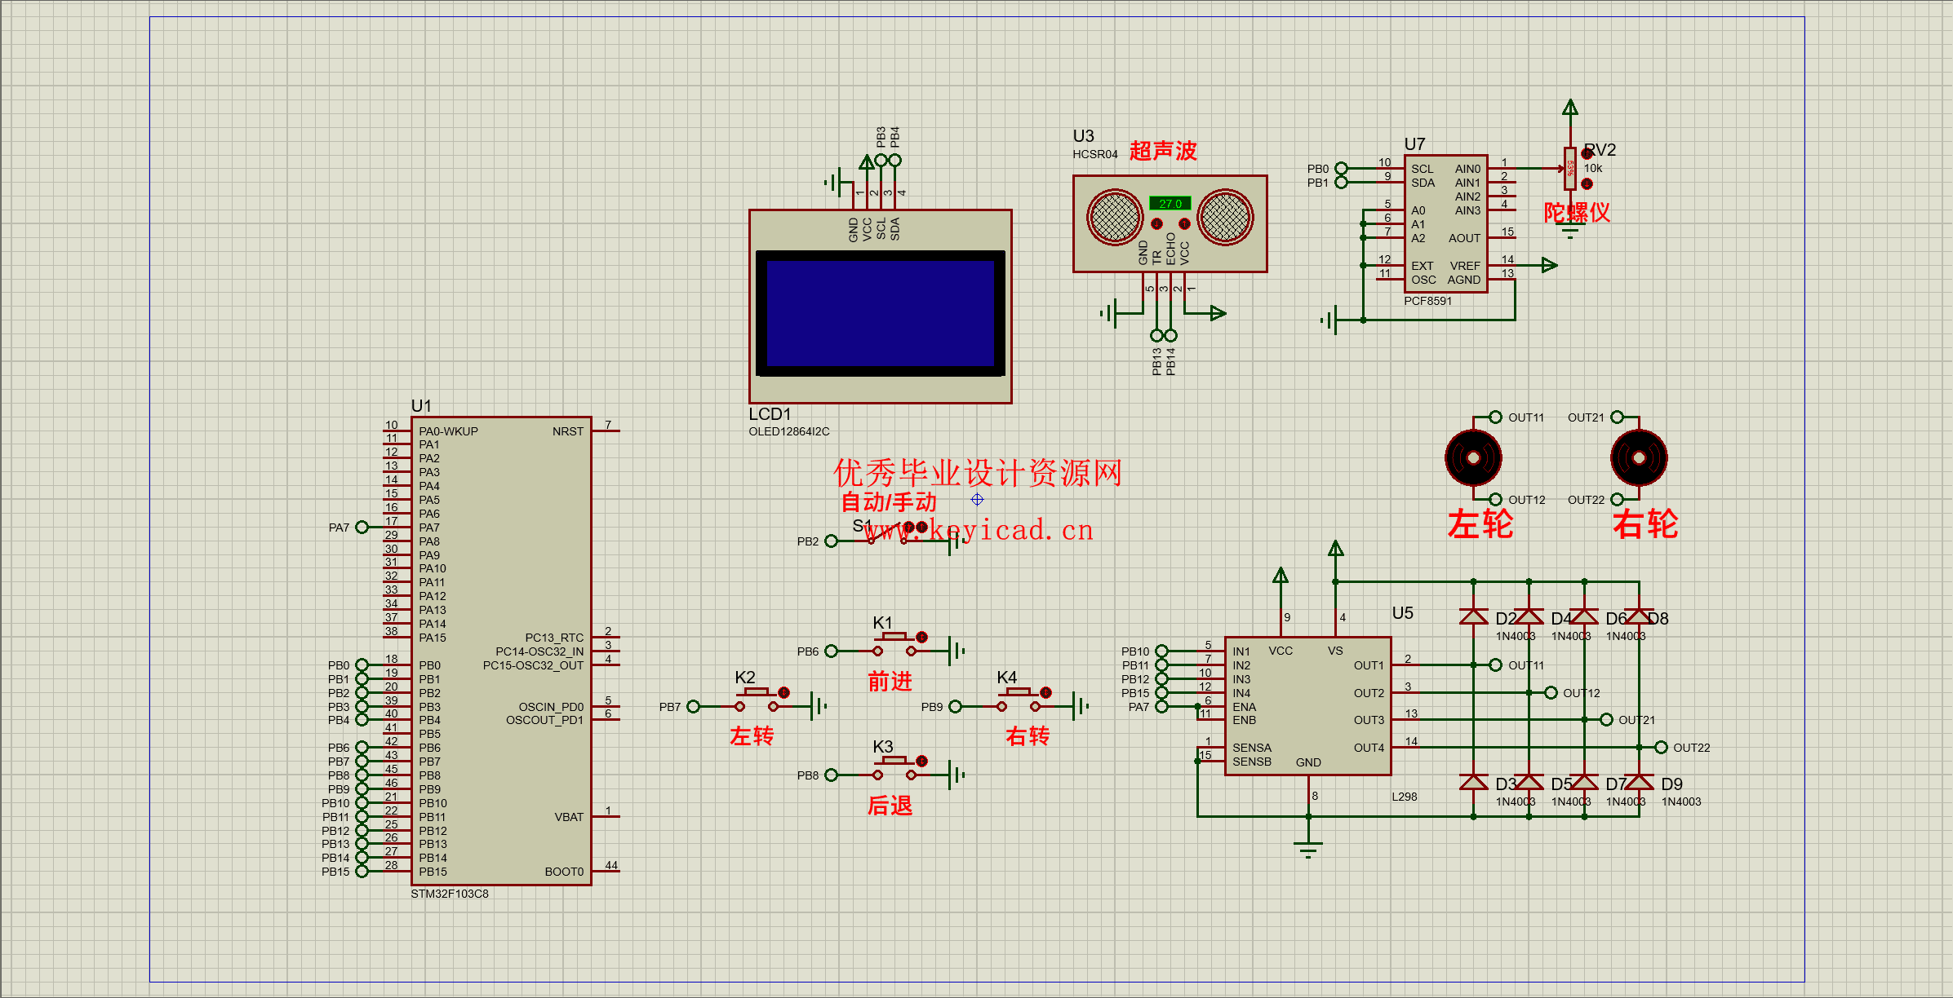
Task: Click the PB10 terminal at L298 IN1
Action: 1161,651
